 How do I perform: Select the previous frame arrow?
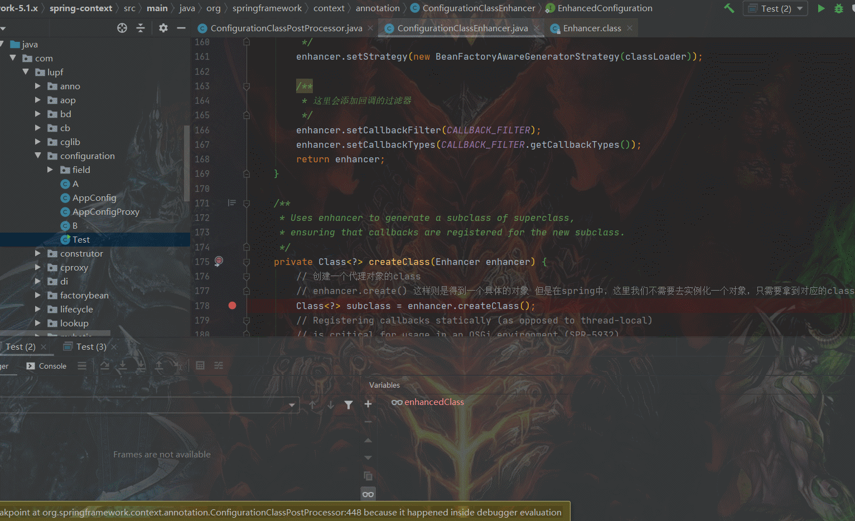click(312, 405)
